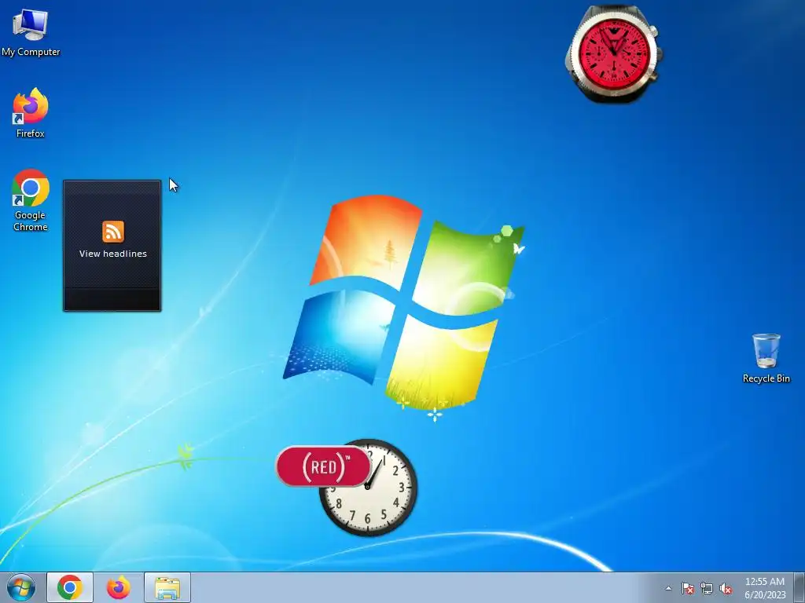Click the Show desktop button
Image resolution: width=805 pixels, height=603 pixels.
[799, 587]
